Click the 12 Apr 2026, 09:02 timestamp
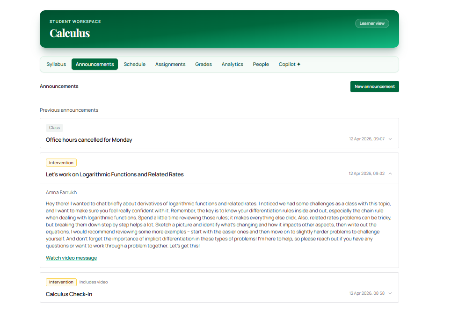The image size is (451, 312). [x=367, y=174]
